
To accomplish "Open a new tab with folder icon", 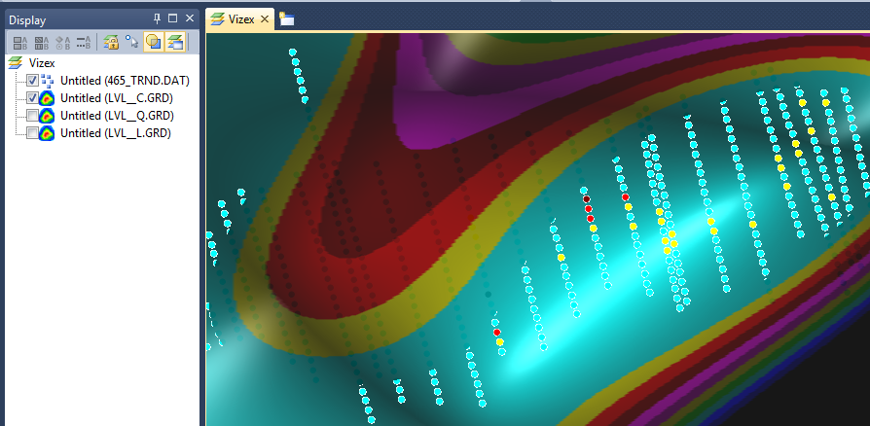I will (287, 18).
